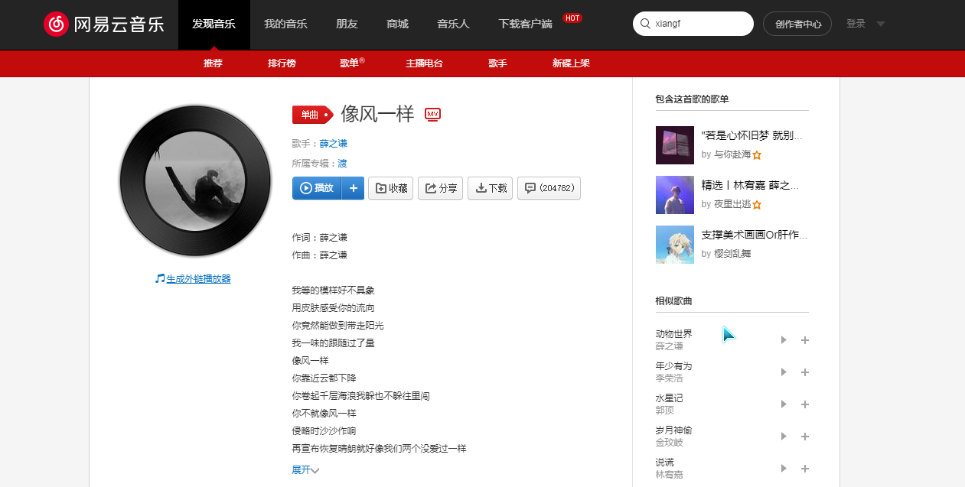The width and height of the screenshot is (965, 487).
Task: Select 主播电台 in the sub-navigation
Action: click(x=424, y=63)
